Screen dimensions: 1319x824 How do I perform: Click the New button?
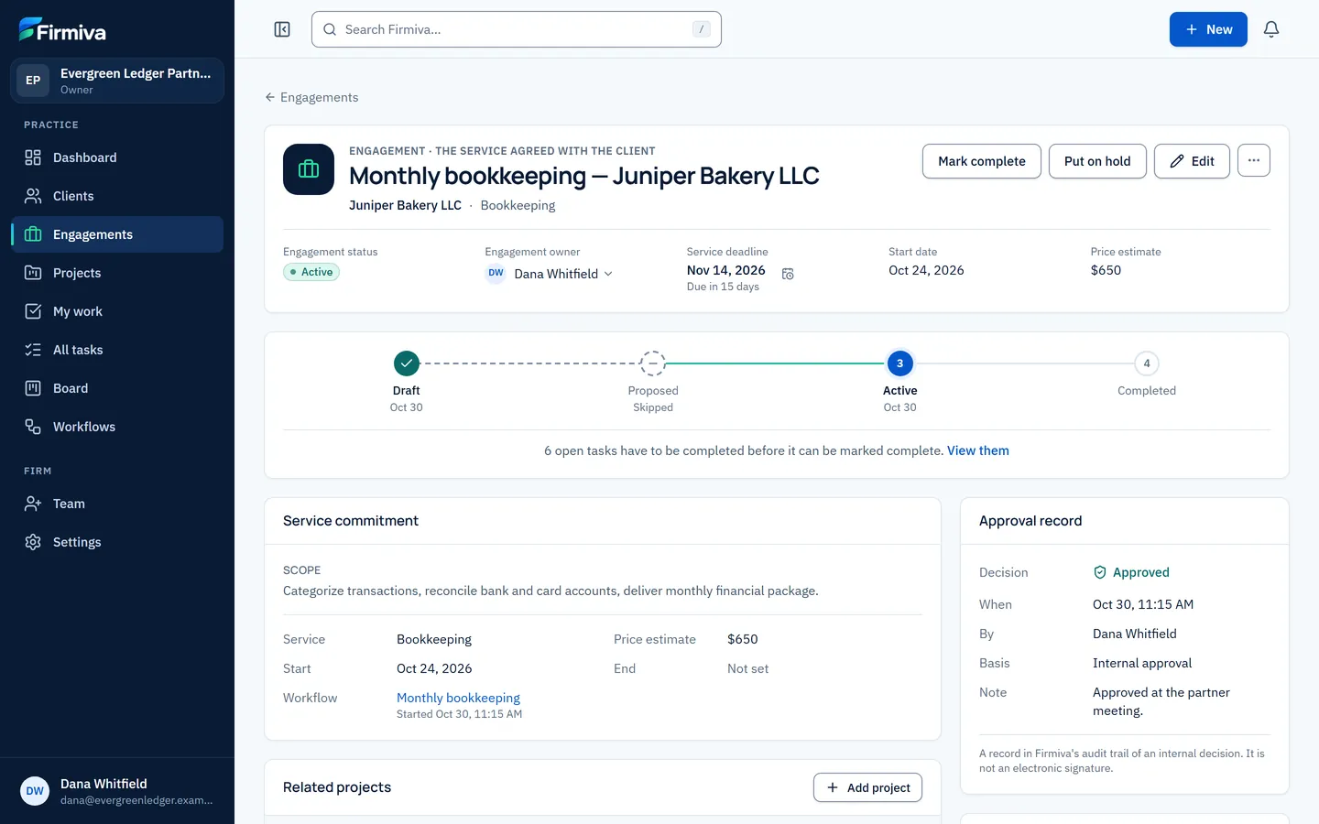coord(1208,29)
